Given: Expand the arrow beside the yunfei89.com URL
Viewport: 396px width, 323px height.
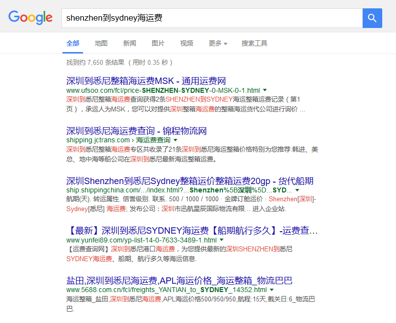Looking at the screenshot, I should tap(222, 240).
